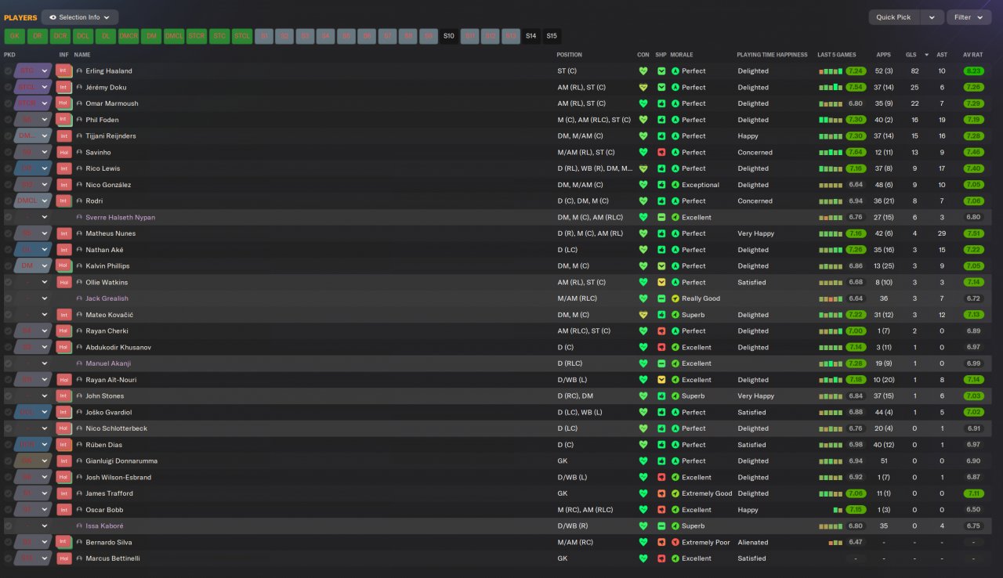Click Sverre Halseth Nypan's sharpness icon
This screenshot has width=1003, height=578.
(661, 218)
